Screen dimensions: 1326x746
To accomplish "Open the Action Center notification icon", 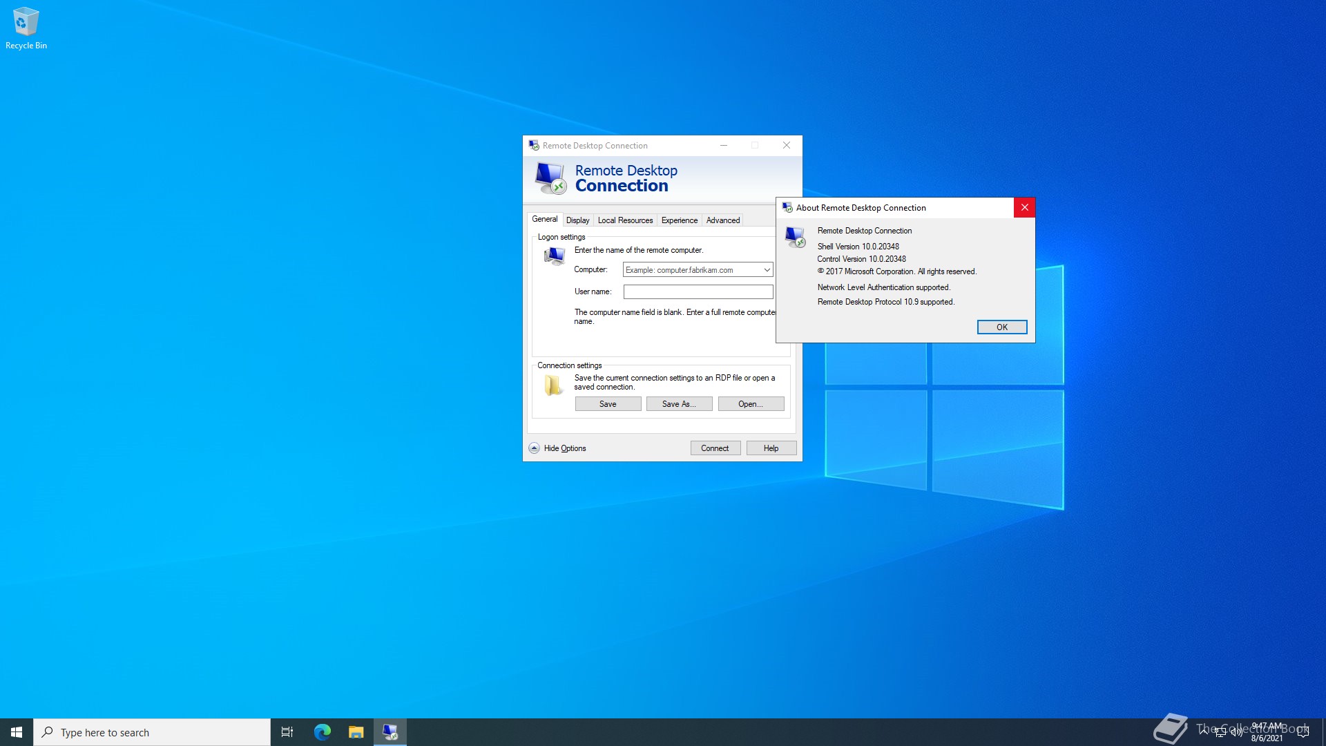I will (x=1303, y=732).
